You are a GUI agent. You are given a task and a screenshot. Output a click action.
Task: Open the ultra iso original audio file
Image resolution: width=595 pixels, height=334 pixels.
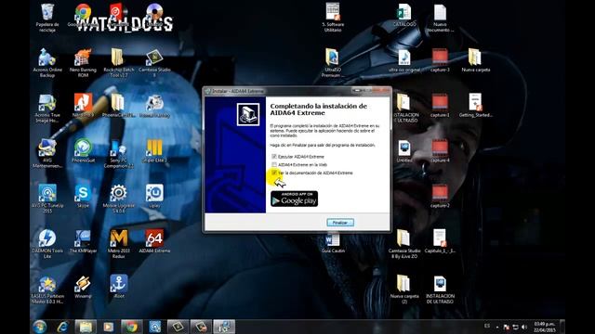pos(404,60)
